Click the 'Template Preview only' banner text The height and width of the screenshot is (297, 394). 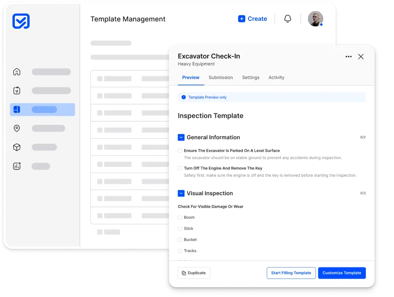tap(208, 97)
